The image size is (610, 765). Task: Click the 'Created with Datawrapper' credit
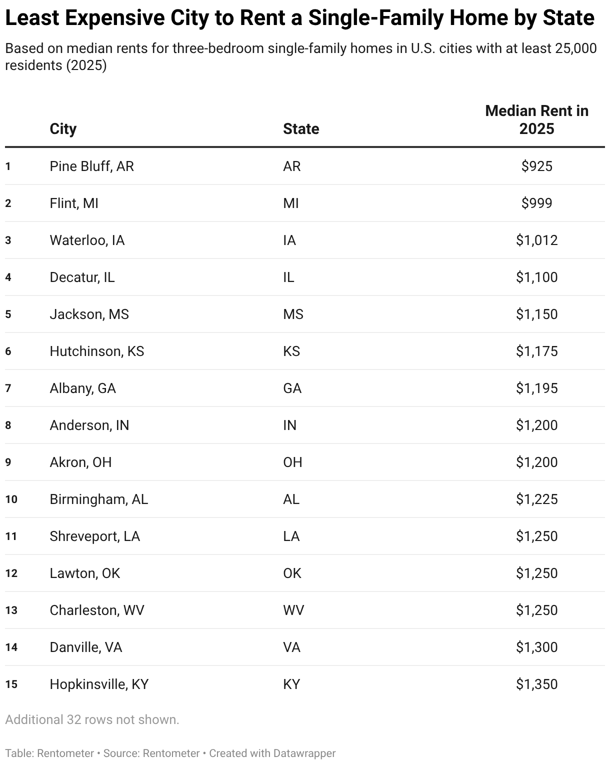pos(272,753)
